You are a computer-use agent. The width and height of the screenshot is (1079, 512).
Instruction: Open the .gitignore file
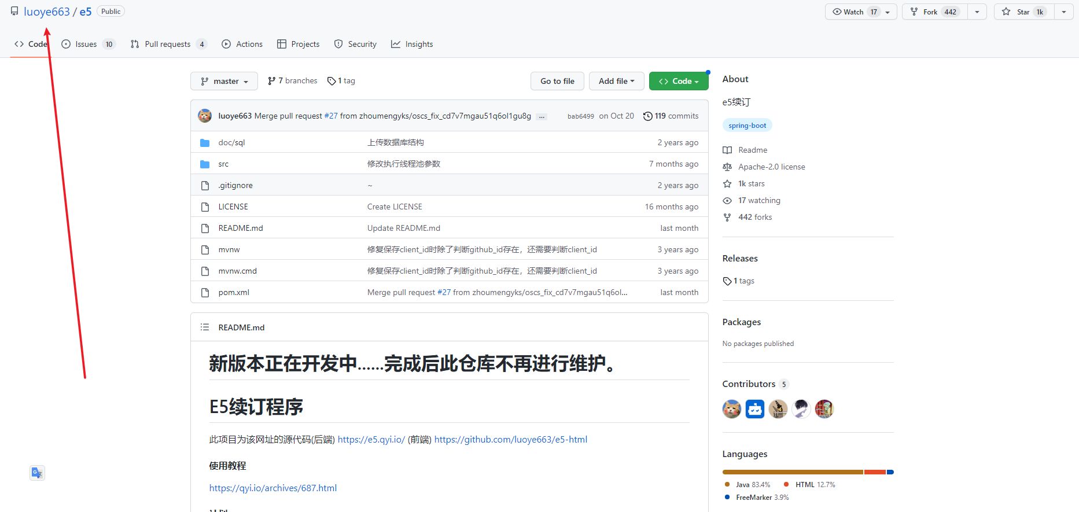(x=235, y=185)
